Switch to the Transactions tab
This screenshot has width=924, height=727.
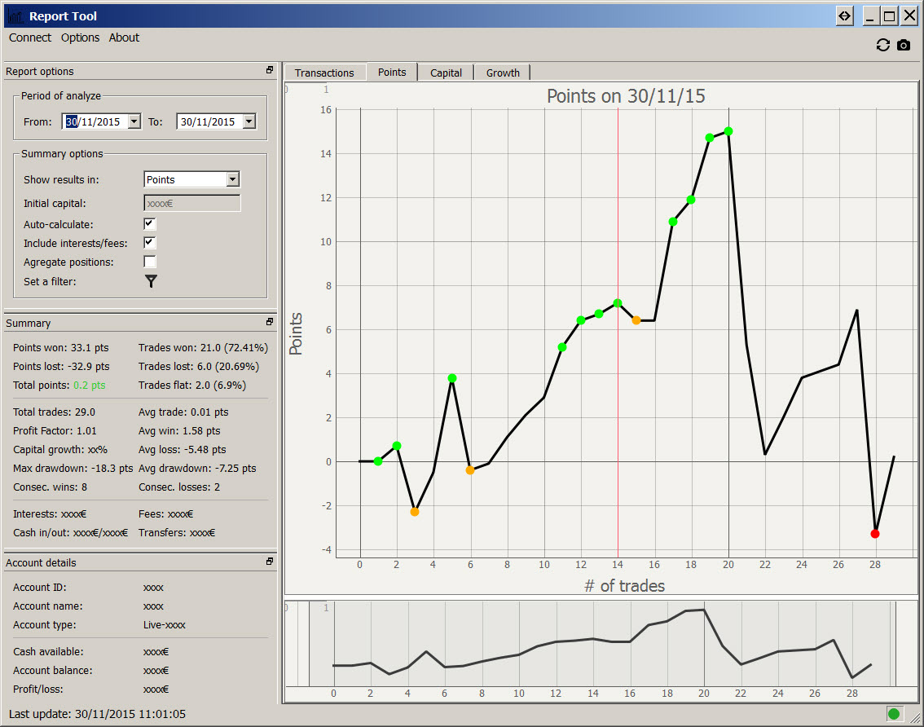[324, 73]
